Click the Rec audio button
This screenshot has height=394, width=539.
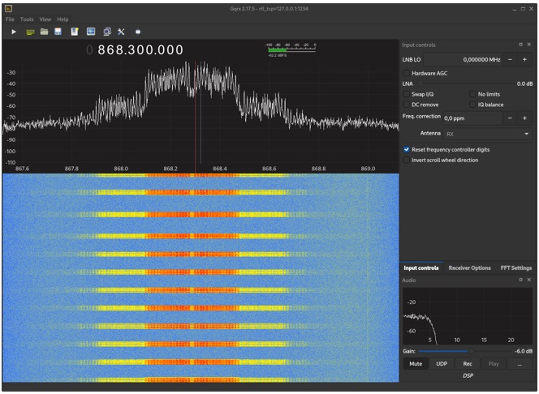[468, 363]
